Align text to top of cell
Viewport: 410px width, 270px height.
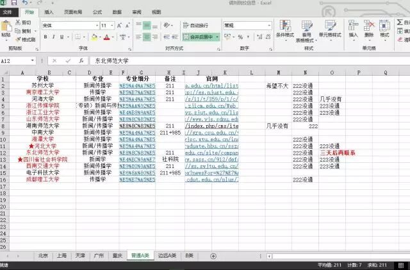[x=138, y=26]
